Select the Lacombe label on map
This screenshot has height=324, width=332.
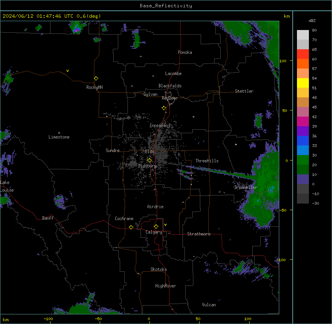173,73
